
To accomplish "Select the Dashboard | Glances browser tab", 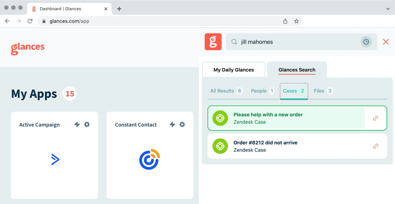I will 68,9.
